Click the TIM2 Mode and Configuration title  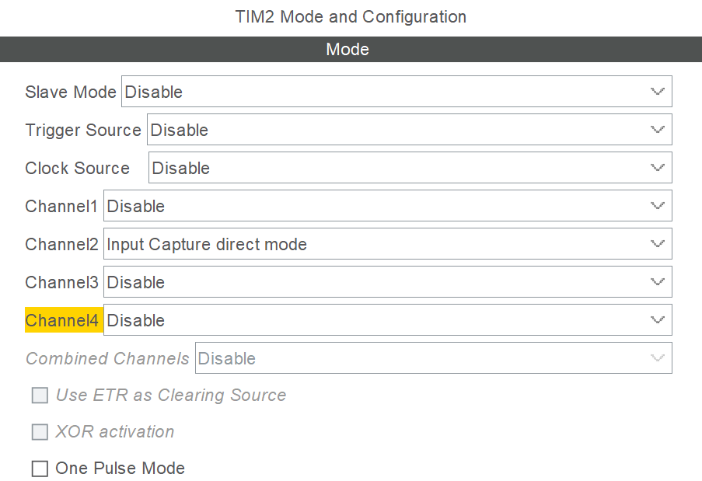coord(351,17)
